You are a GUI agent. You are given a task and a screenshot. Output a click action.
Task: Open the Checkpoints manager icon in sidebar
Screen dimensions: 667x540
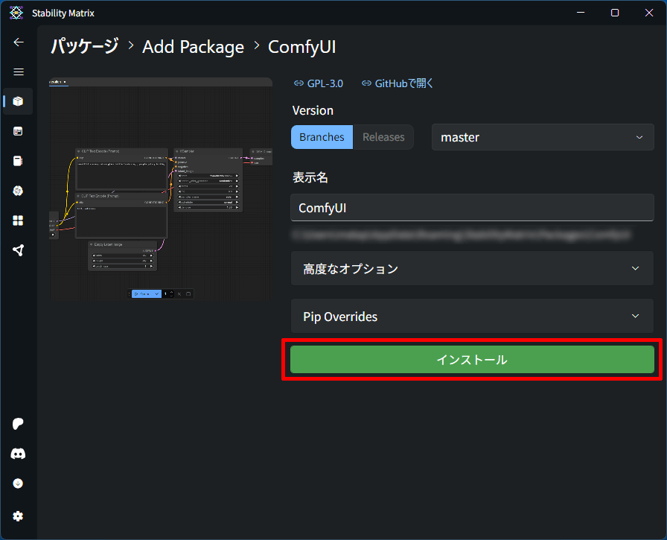[x=18, y=161]
